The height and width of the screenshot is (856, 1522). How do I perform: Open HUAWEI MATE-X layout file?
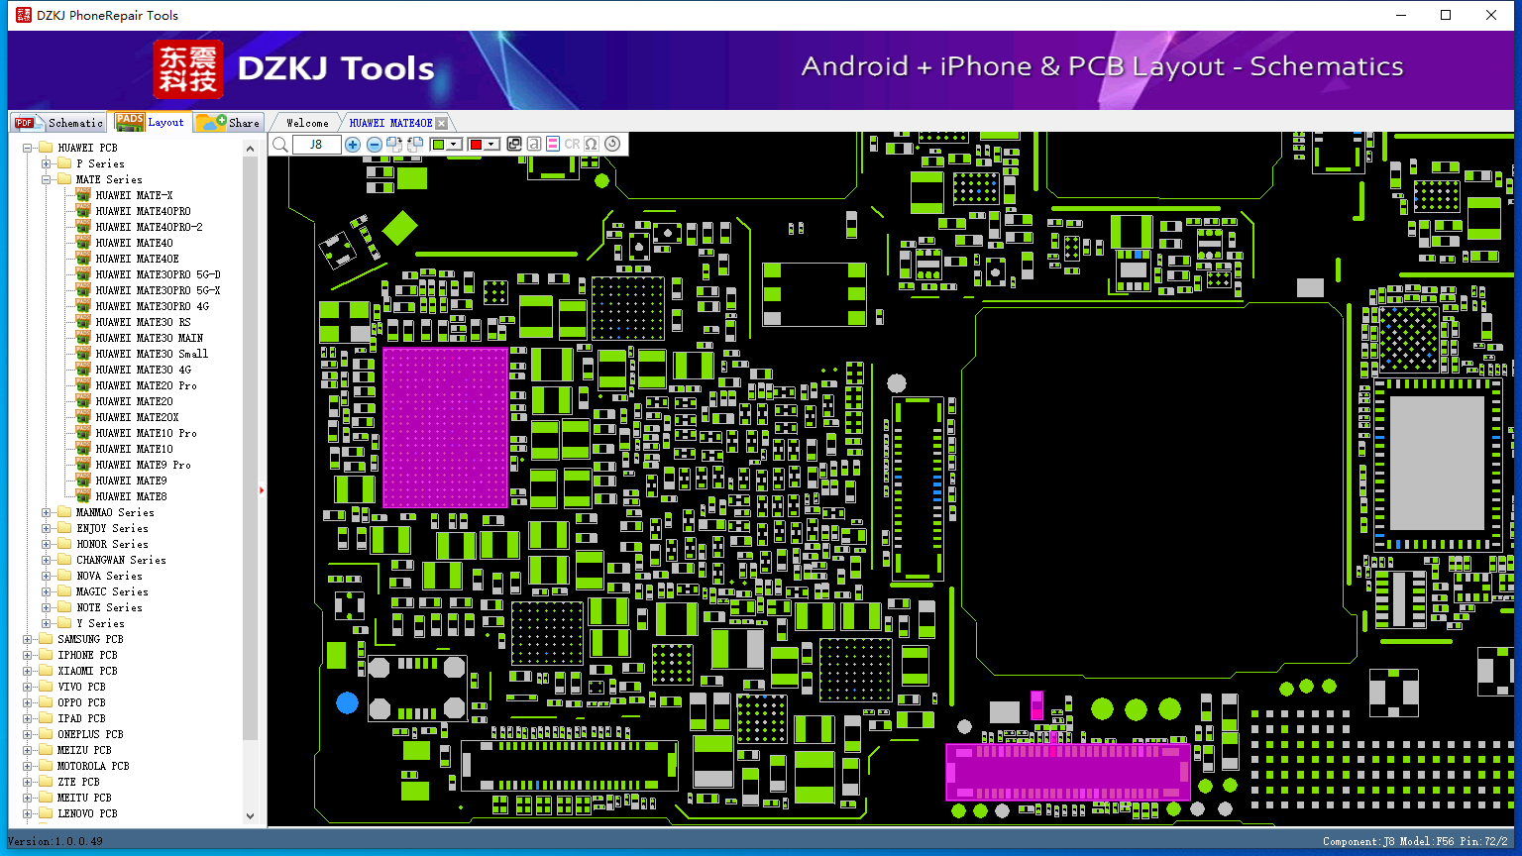(x=134, y=195)
